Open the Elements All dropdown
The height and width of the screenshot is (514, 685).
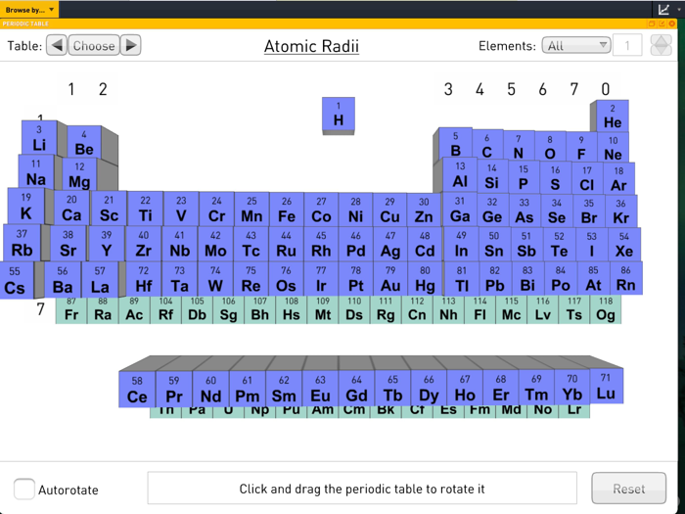(576, 45)
